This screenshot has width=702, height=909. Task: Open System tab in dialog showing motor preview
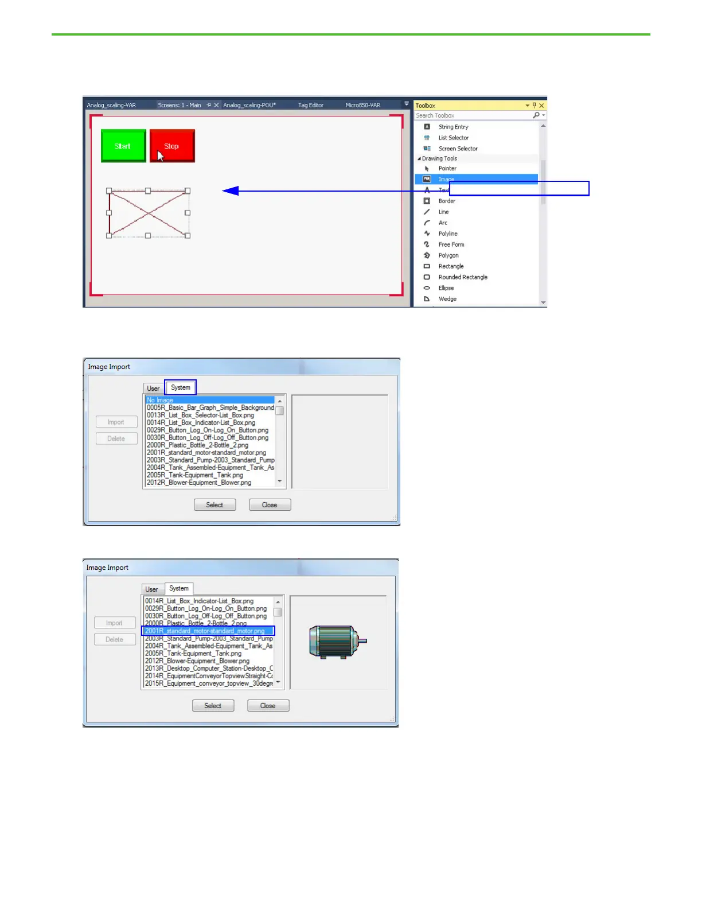coord(179,588)
